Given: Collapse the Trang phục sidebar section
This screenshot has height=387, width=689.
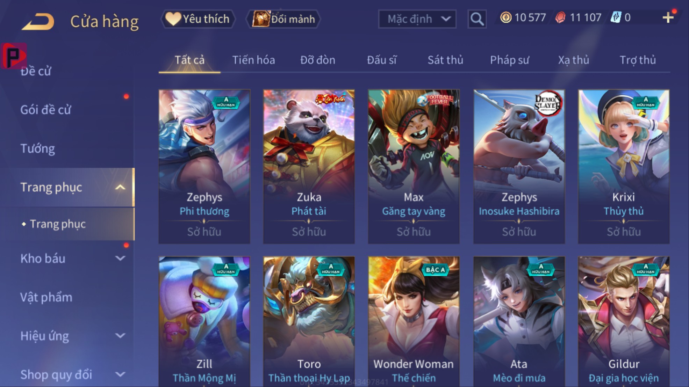Looking at the screenshot, I should [x=120, y=187].
